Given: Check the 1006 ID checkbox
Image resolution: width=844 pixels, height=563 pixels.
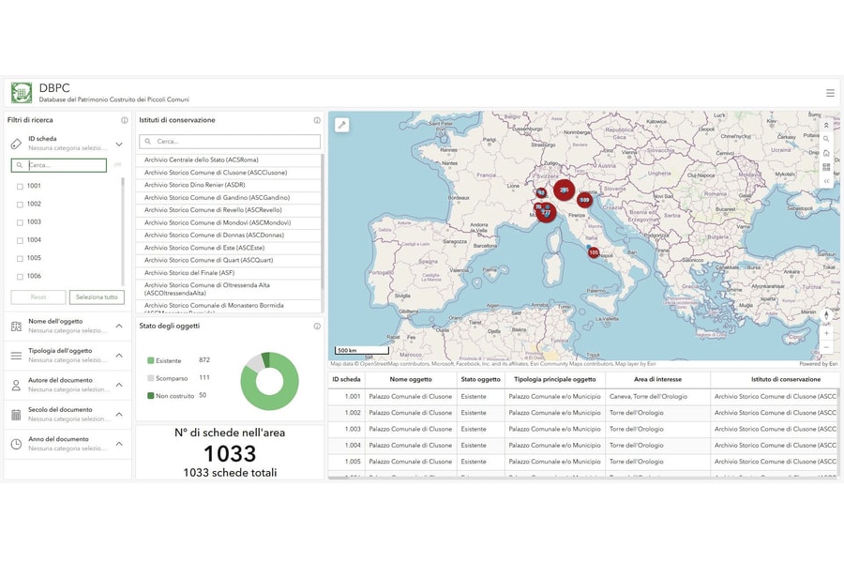Looking at the screenshot, I should (x=20, y=277).
